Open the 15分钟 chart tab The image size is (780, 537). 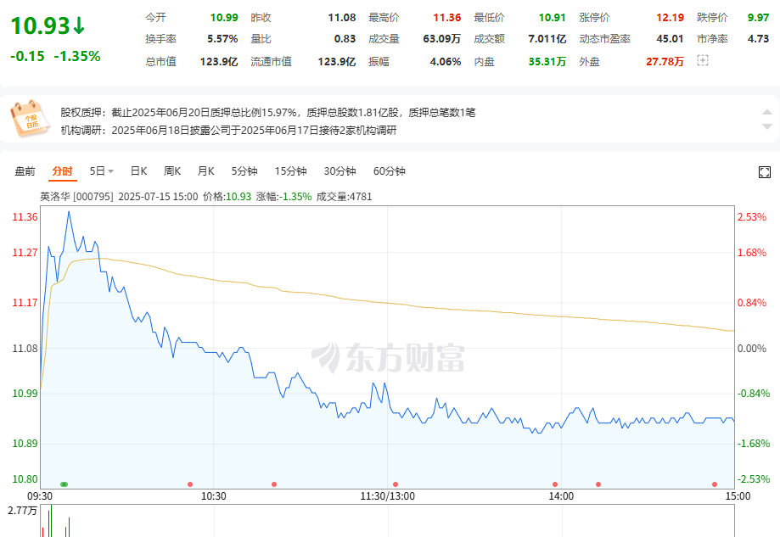(290, 171)
